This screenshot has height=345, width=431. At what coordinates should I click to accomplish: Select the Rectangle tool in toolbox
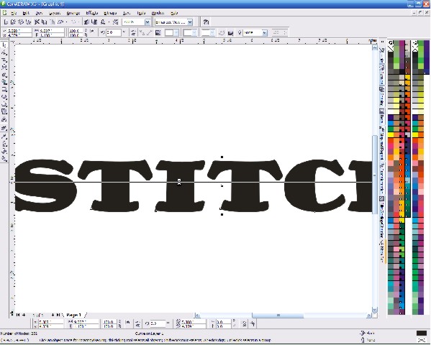click(x=4, y=89)
